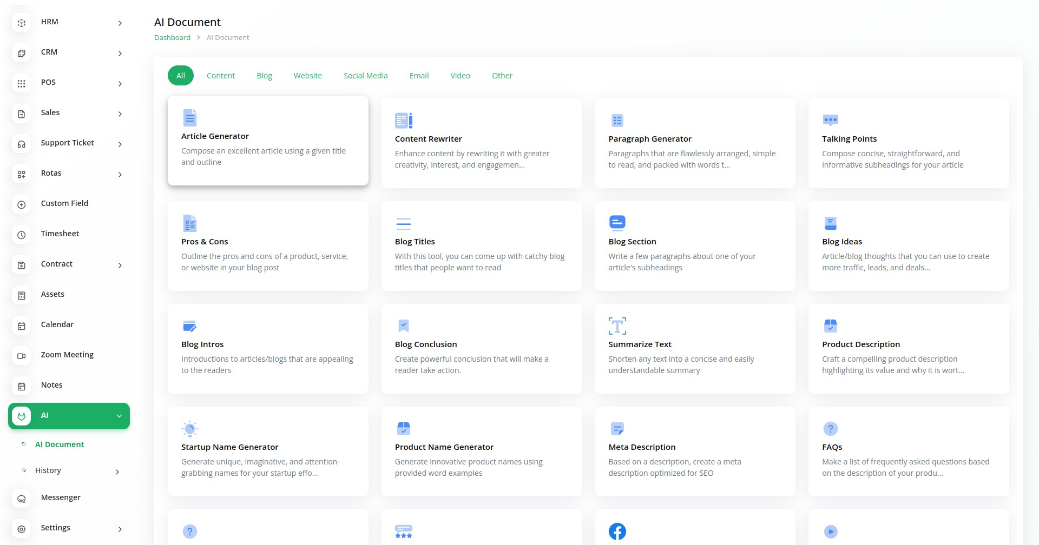This screenshot has width=1039, height=545.
Task: Switch to the Video tab
Action: (x=461, y=76)
